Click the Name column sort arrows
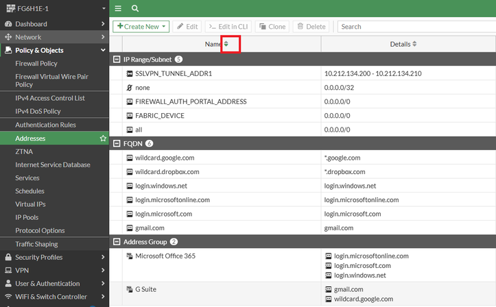Screen dimensions: 496x307 pos(226,44)
